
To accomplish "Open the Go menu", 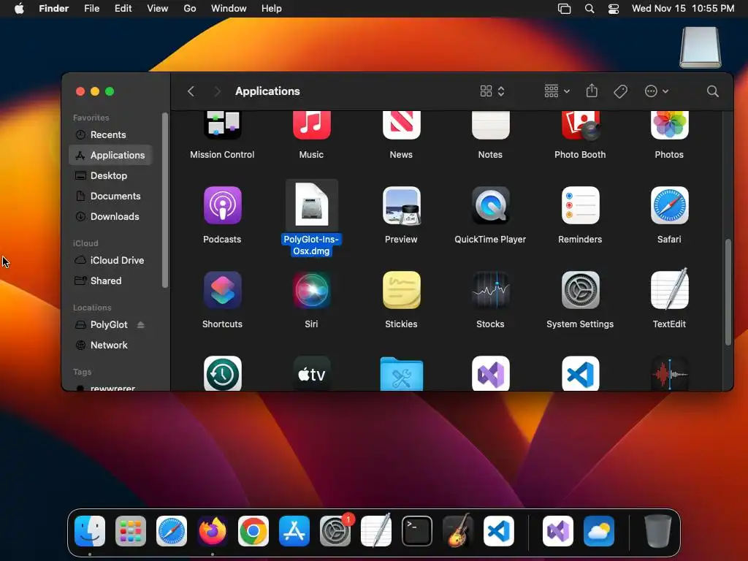I will coord(190,8).
